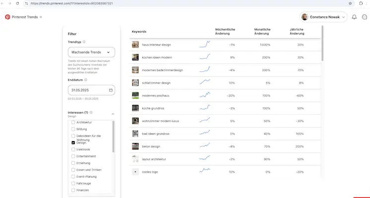Image resolution: width=370 pixels, height=198 pixels.
Task: Open the Wachsende Trends dropdown
Action: (x=91, y=52)
